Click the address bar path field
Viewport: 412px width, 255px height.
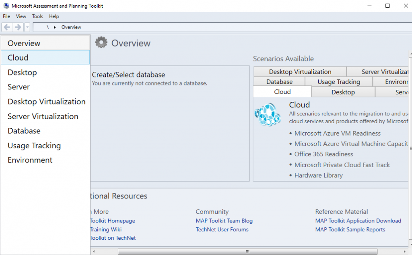(x=222, y=27)
